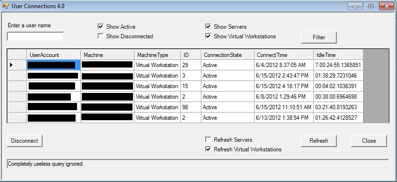397x182 pixels.
Task: Select the ID cell showing 15
Action: (x=191, y=86)
